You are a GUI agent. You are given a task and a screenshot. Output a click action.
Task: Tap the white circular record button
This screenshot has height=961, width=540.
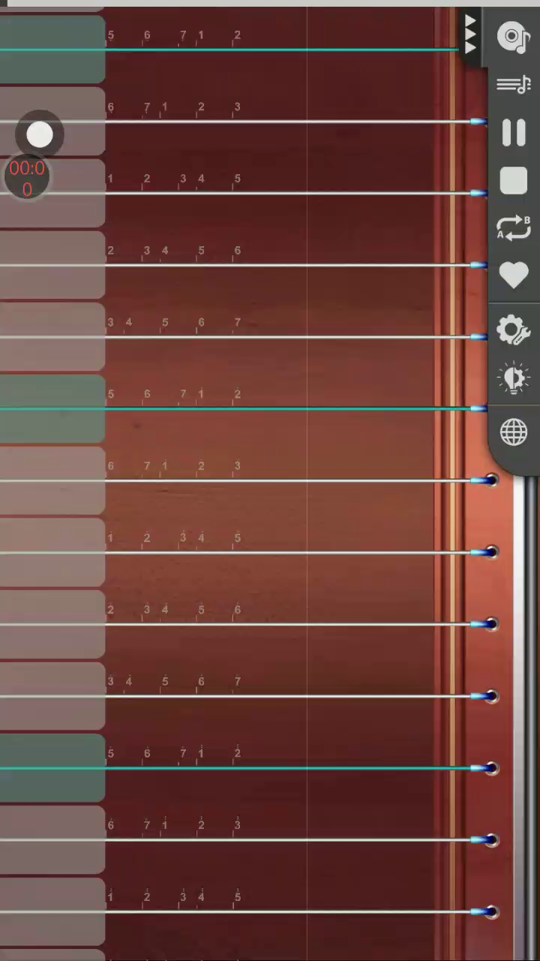(40, 135)
